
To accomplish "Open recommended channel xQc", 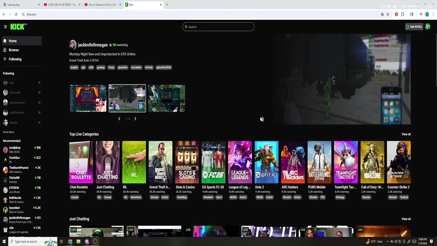I will point(22,230).
